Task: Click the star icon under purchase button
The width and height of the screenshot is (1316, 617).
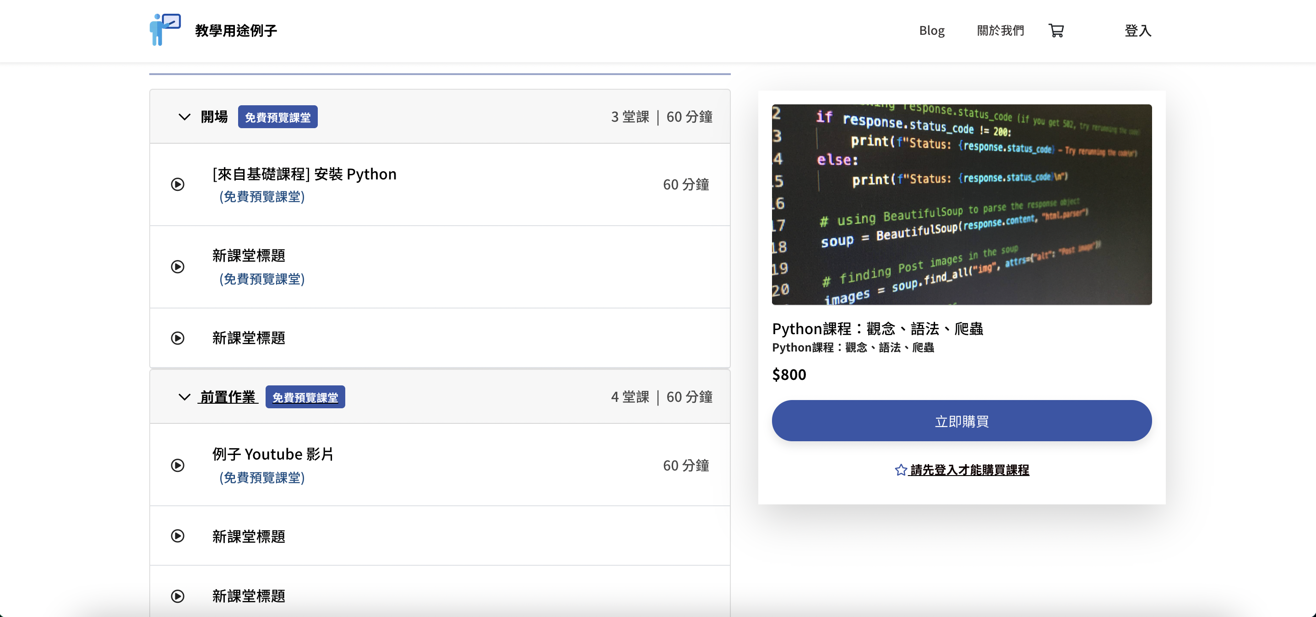Action: (x=901, y=470)
